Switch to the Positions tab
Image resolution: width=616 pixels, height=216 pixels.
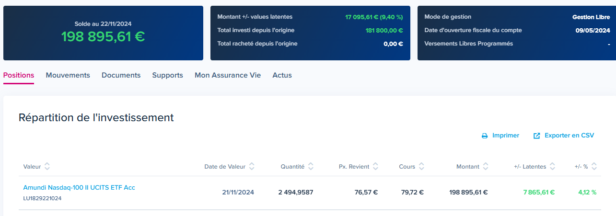coord(19,75)
